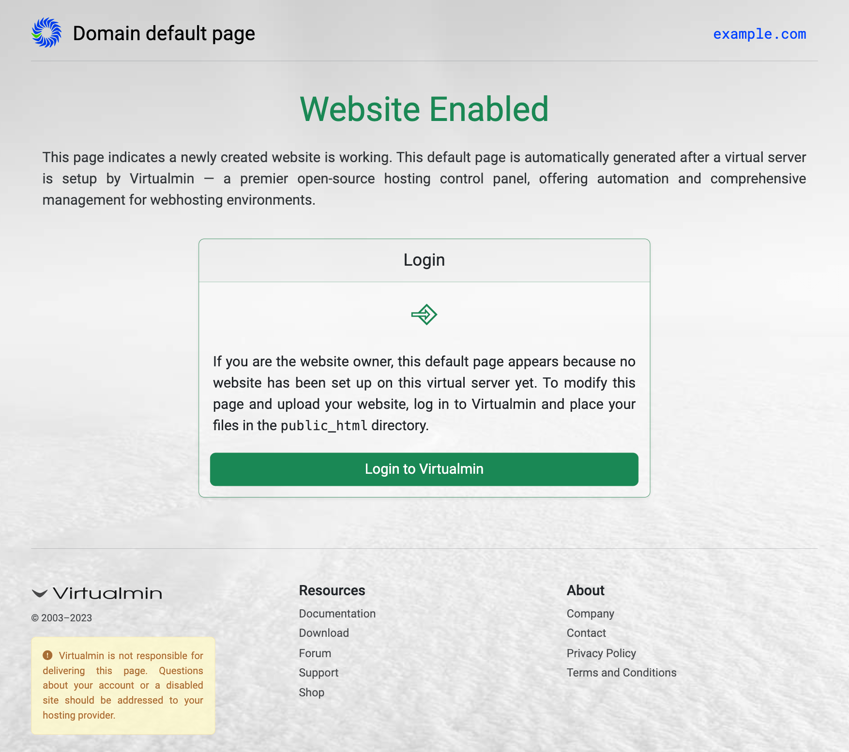This screenshot has width=849, height=752.
Task: Click the About footer heading
Action: click(x=586, y=590)
